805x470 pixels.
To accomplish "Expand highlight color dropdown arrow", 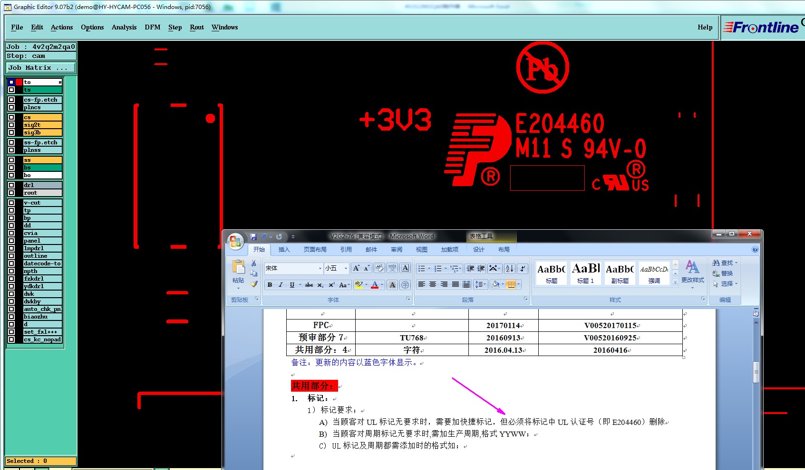I will [x=366, y=285].
